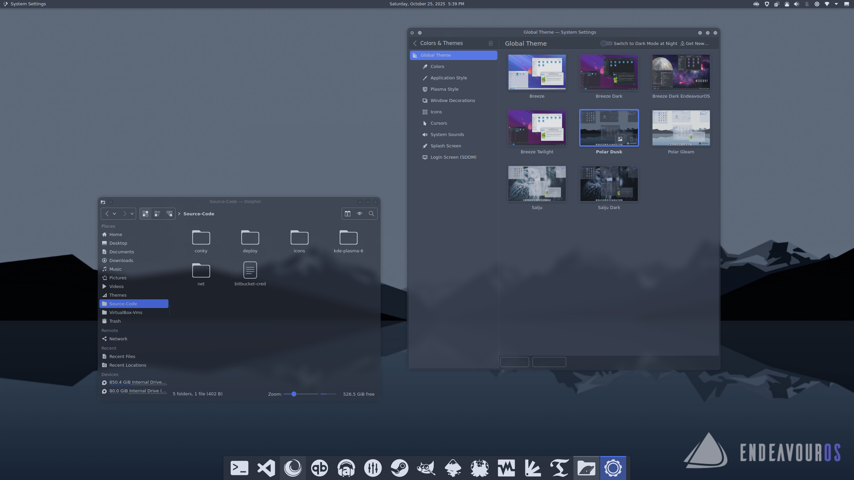854x480 pixels.
Task: Toggle highlight changed settings button in sidebar header
Action: [x=490, y=43]
